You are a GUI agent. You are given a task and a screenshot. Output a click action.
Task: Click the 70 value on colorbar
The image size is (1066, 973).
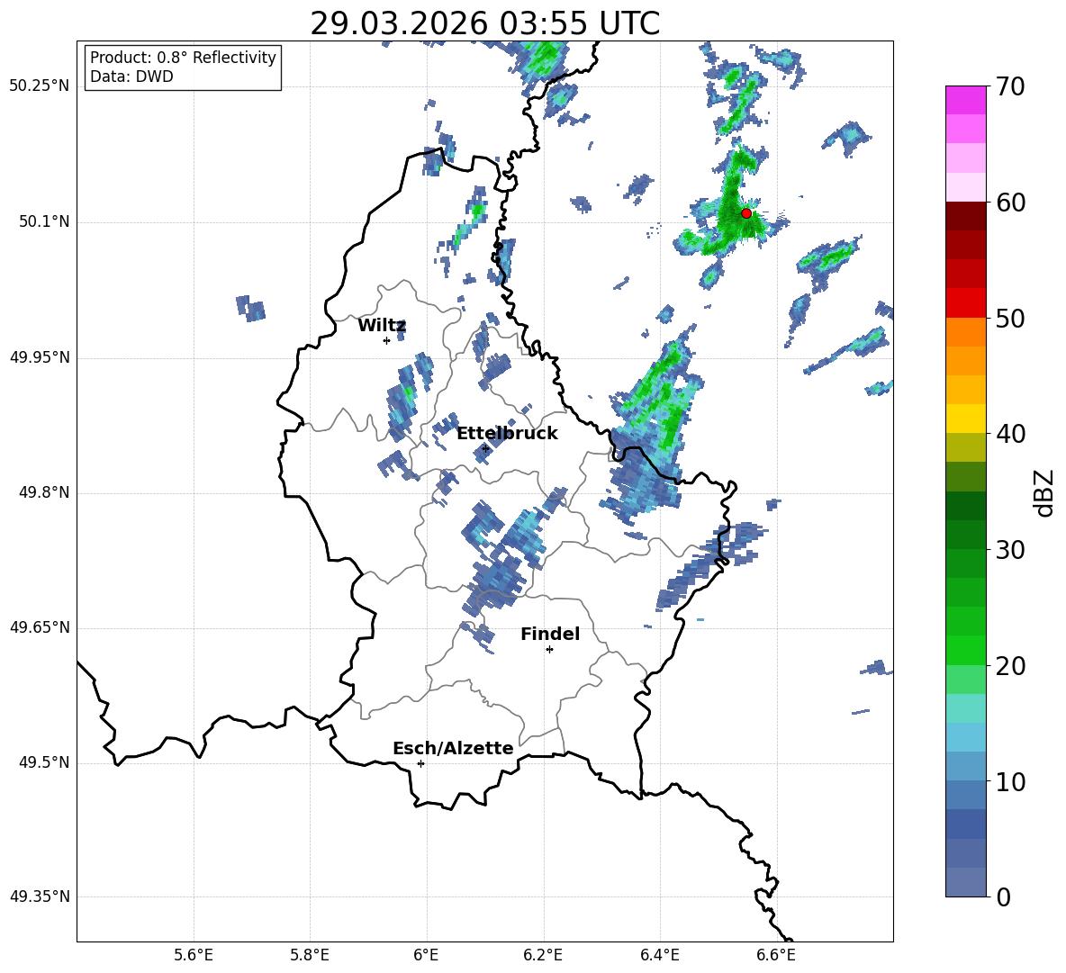[1010, 87]
